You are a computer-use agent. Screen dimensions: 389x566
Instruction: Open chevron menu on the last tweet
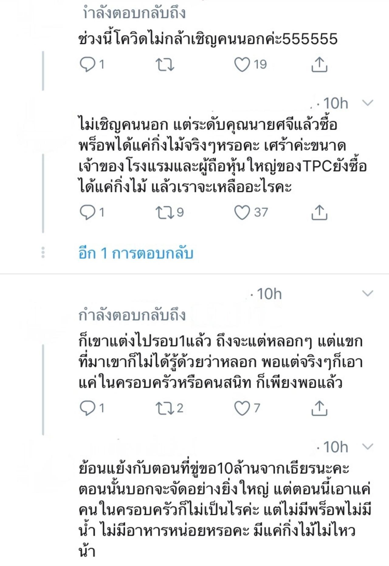tap(368, 447)
